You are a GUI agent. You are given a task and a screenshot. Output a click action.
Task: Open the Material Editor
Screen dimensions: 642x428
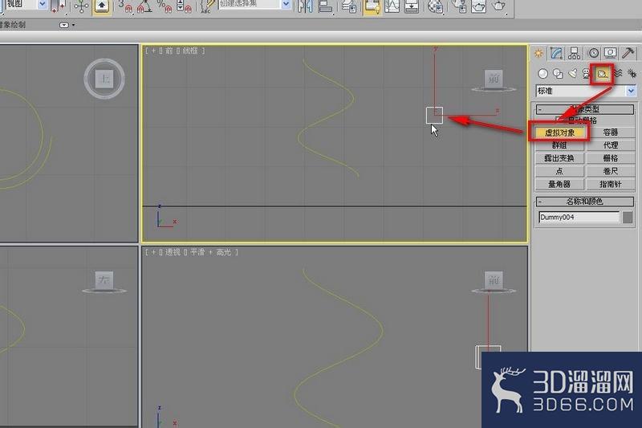tap(435, 6)
